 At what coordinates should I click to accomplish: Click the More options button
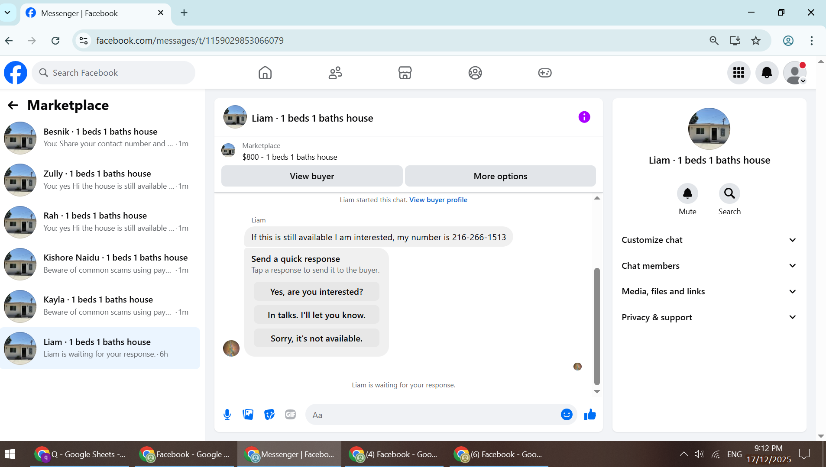(500, 176)
